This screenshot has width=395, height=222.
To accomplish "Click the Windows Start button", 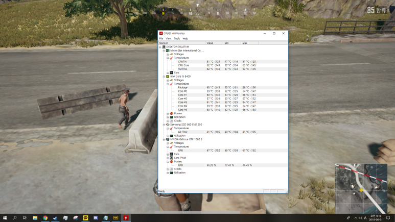I will tap(5, 218).
